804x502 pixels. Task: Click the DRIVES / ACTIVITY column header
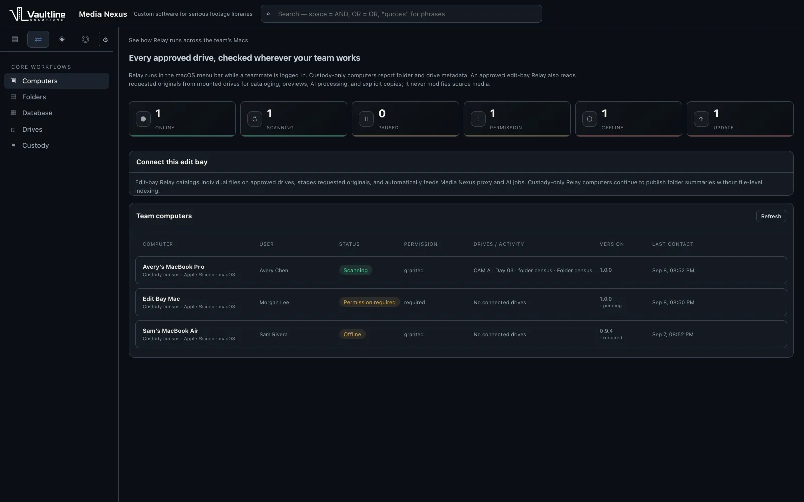pos(498,244)
